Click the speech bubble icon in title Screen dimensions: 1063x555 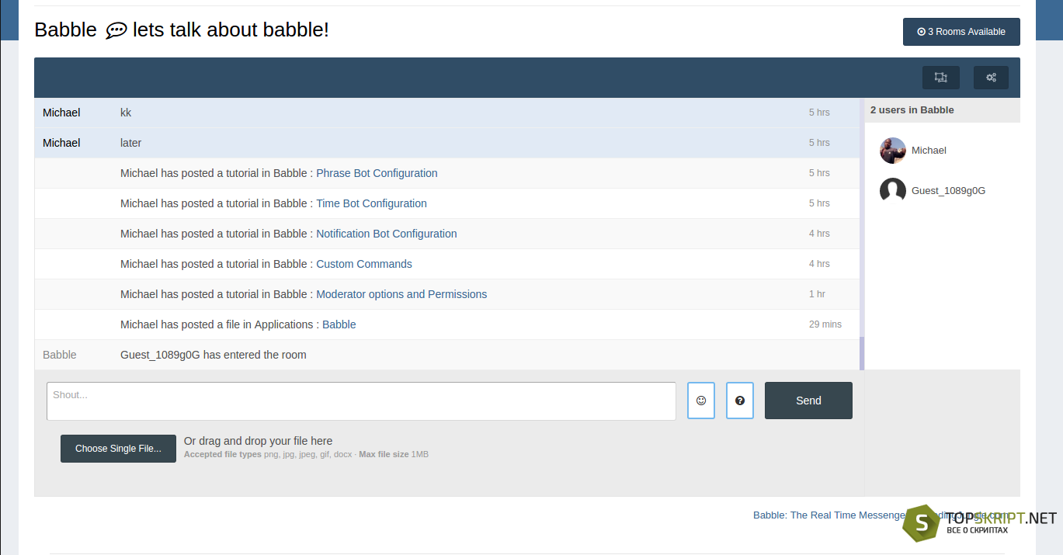[116, 30]
